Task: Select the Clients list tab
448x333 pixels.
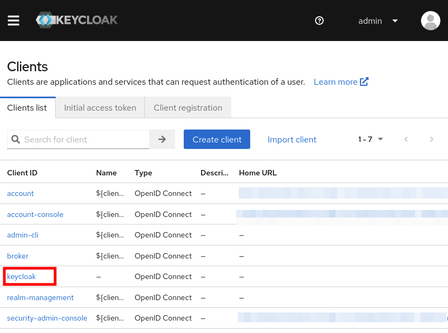Action: tap(27, 108)
